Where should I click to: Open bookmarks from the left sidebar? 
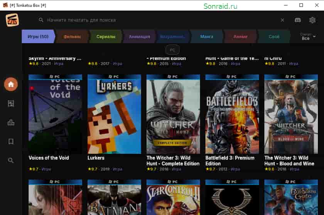[x=11, y=141]
